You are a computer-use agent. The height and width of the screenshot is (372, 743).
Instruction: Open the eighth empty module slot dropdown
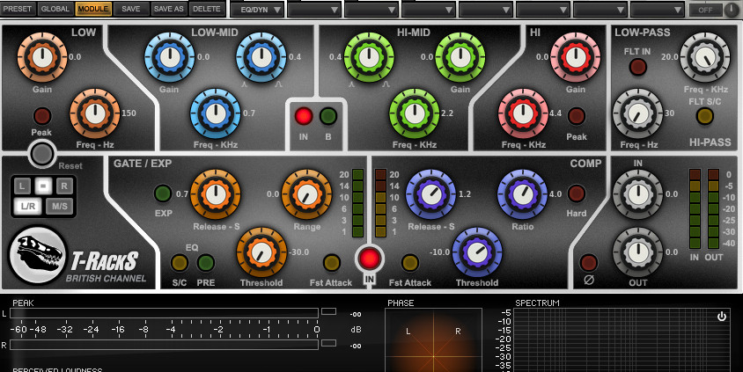[x=658, y=10]
